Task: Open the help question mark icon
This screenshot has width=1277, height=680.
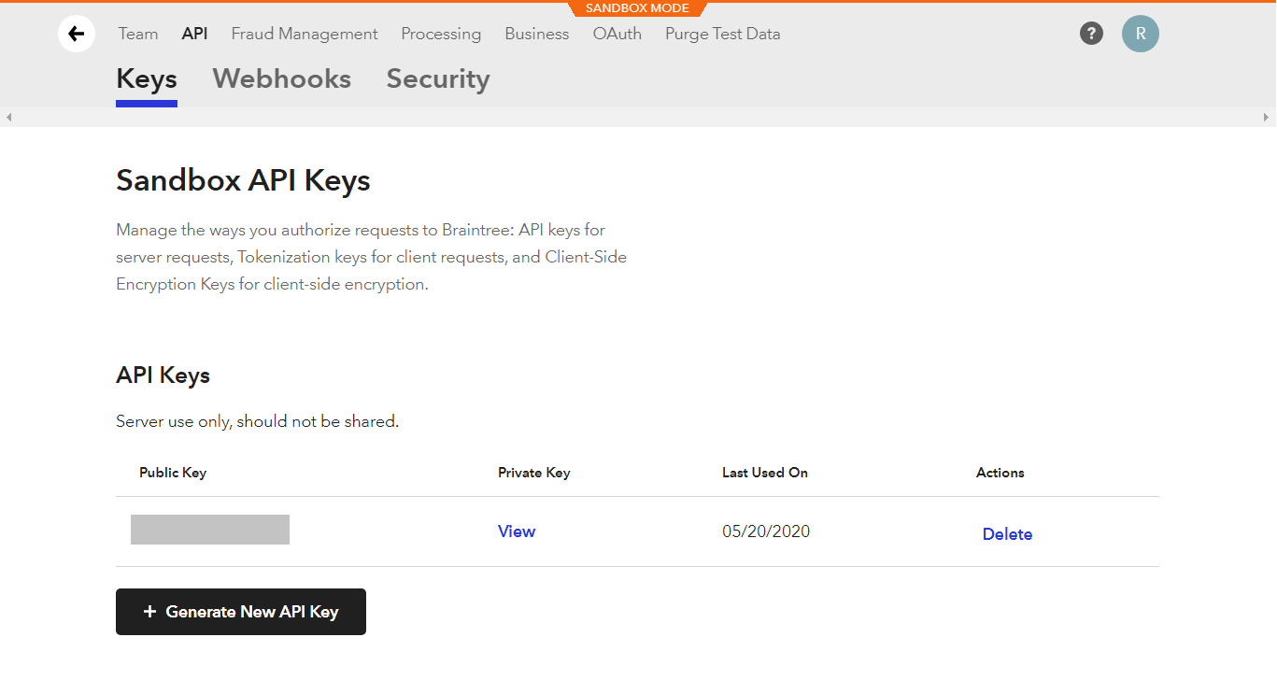Action: pyautogui.click(x=1091, y=34)
